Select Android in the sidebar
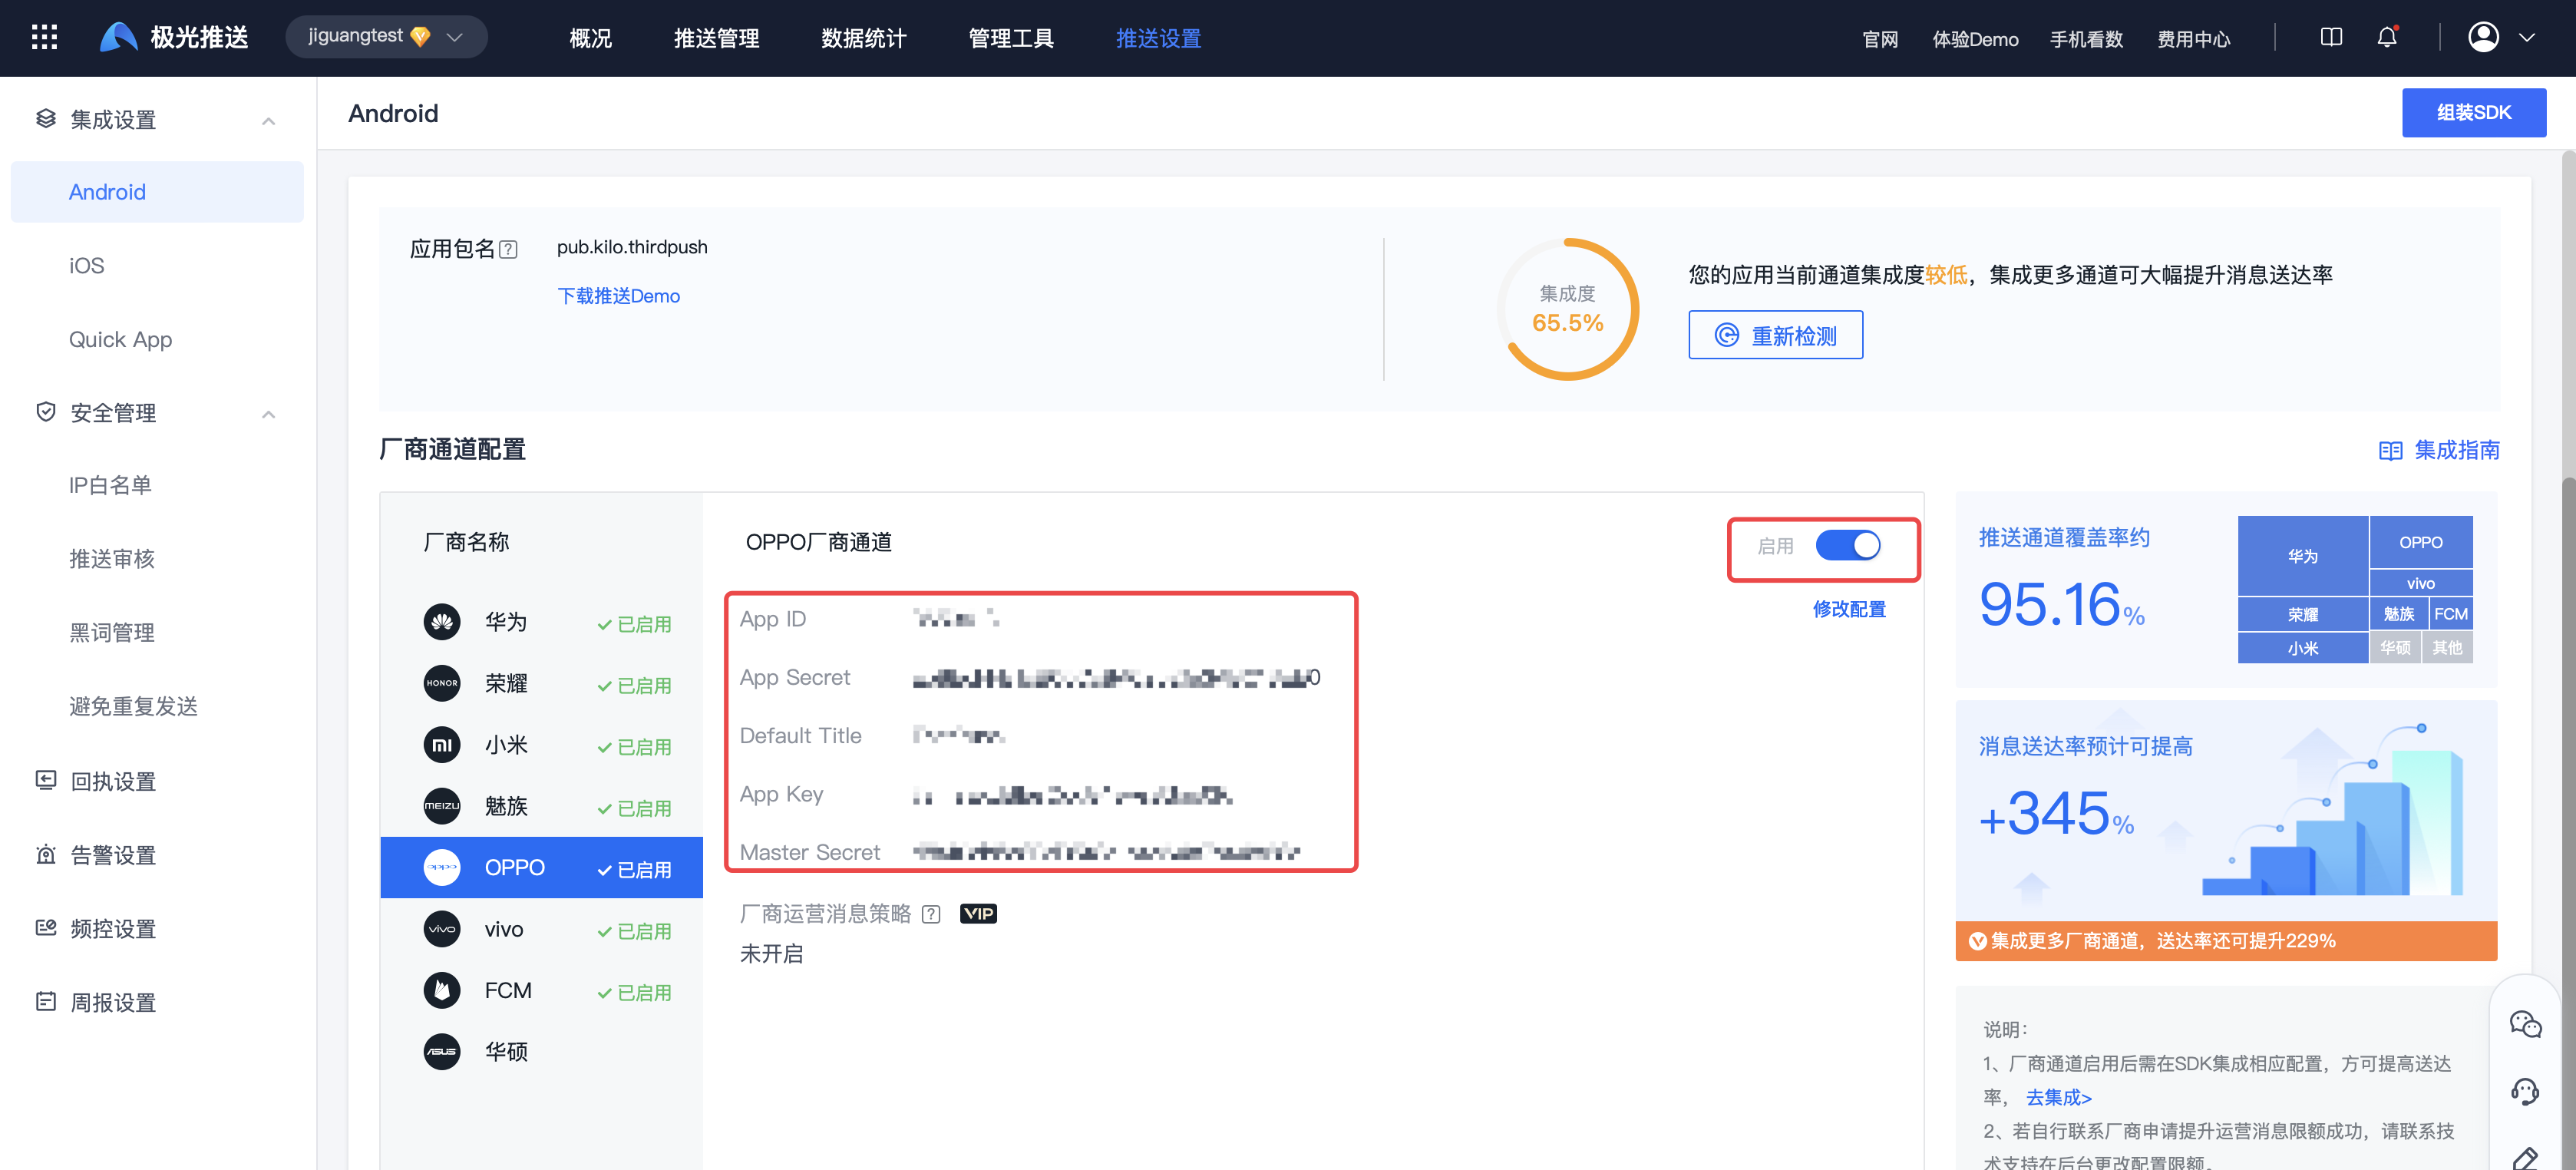Screen dimensions: 2576x1170 coord(157,192)
